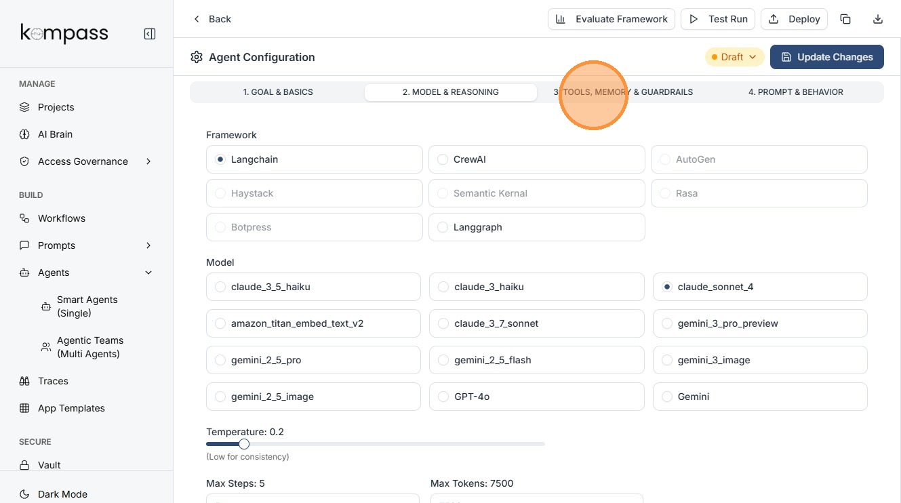Click the download icon in top bar
Screen dimensions: 901x503
tap(878, 19)
